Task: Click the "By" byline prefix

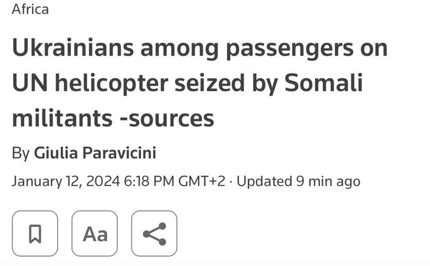Action: tap(21, 153)
